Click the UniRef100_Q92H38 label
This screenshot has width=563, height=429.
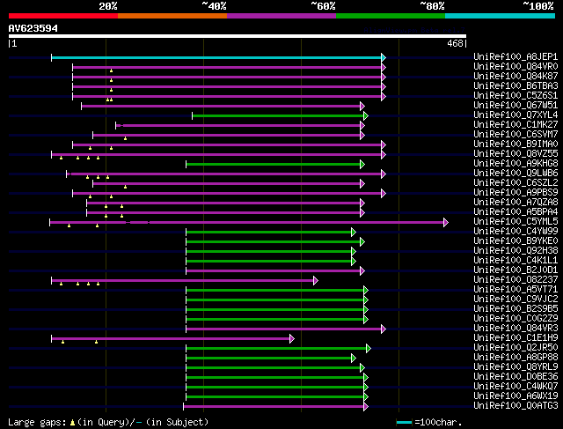515,251
